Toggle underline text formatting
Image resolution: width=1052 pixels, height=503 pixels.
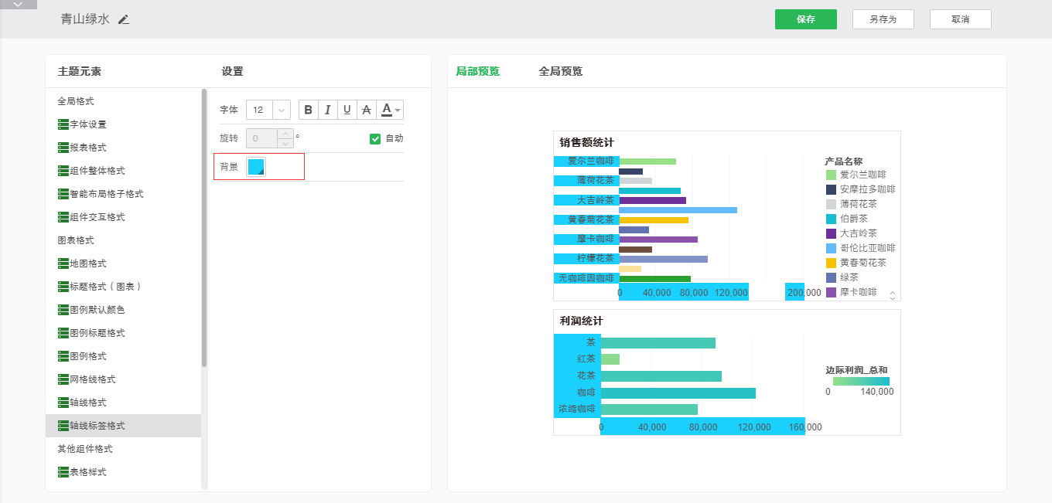[347, 110]
